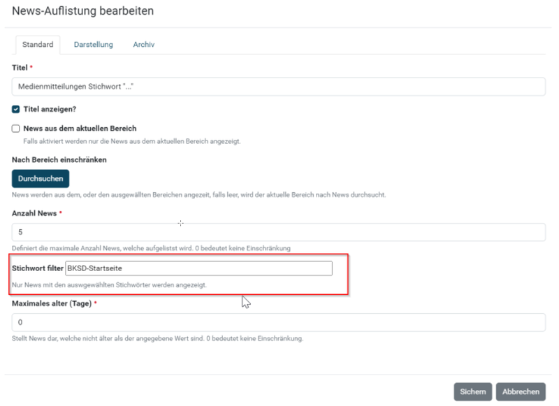Viewport: 559px width, 406px height.
Task: Click the 'News-Auflistung bearbeiten' dialog title
Action: 82,10
